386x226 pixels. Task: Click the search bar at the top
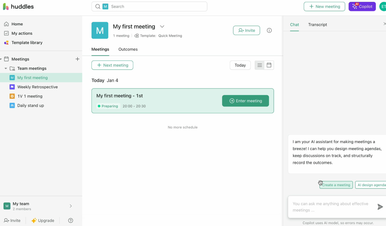point(149,7)
